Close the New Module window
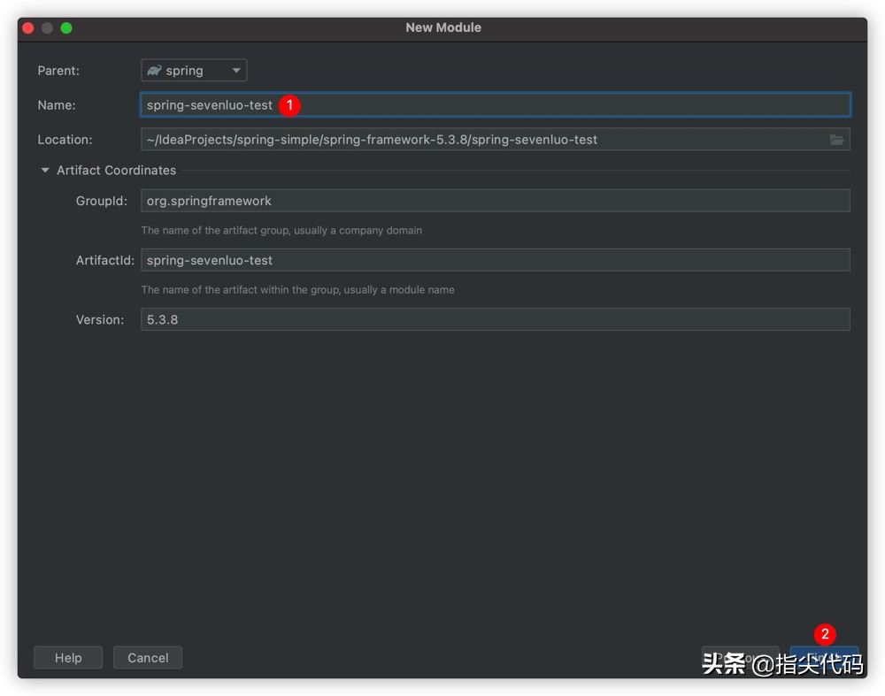885x696 pixels. [x=28, y=27]
